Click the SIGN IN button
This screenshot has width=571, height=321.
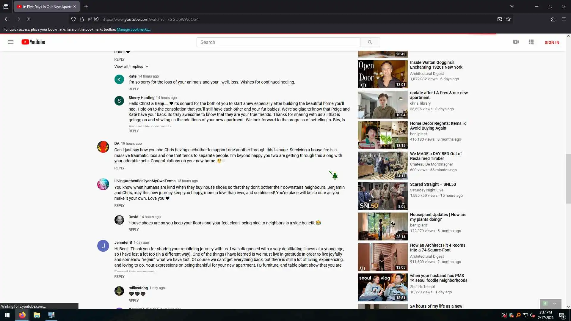click(552, 43)
